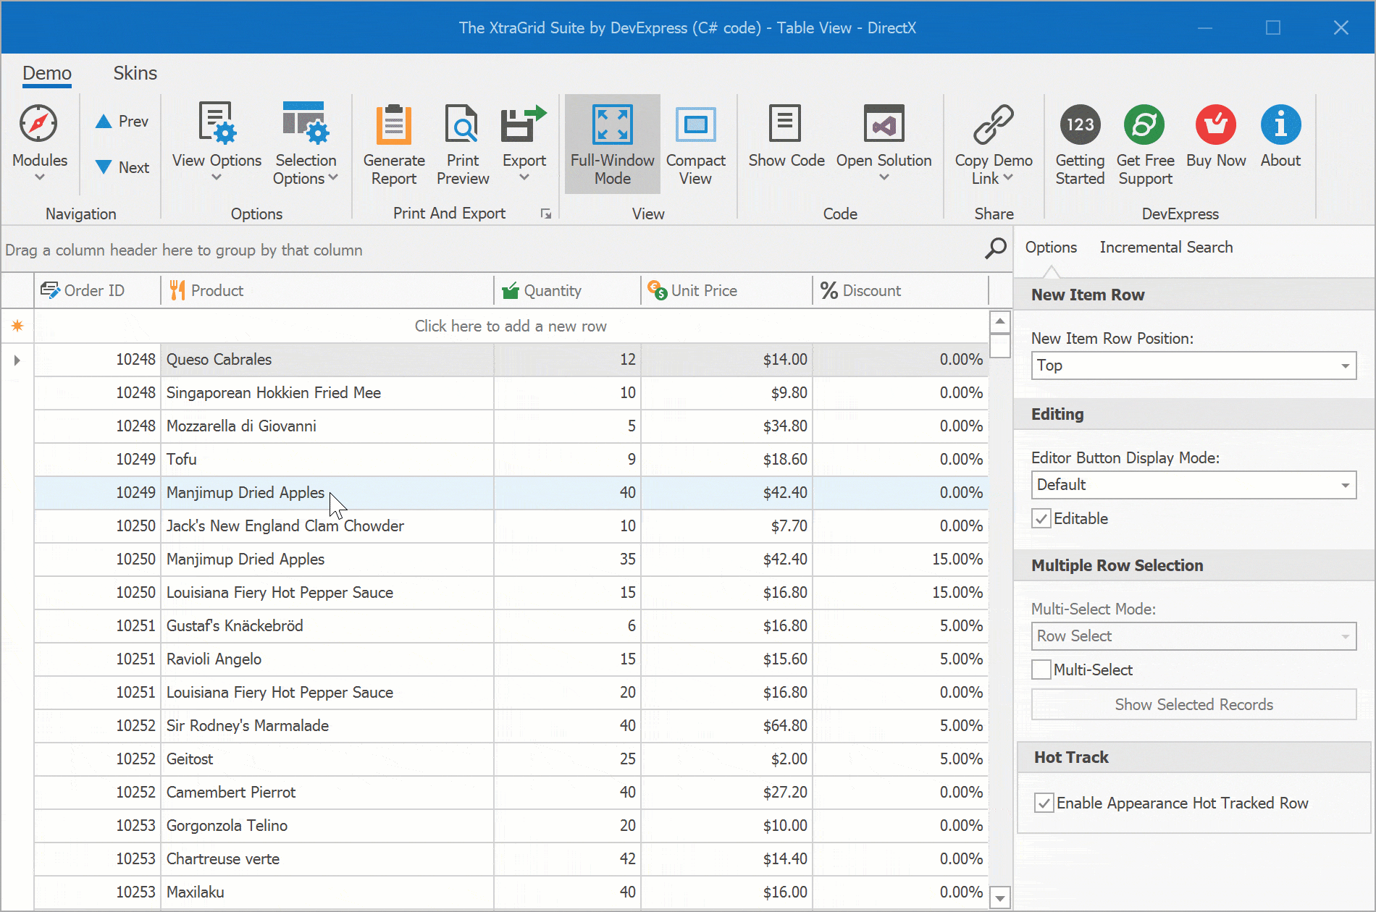Open the Multi-Select Mode dropdown
This screenshot has width=1376, height=912.
point(1343,636)
